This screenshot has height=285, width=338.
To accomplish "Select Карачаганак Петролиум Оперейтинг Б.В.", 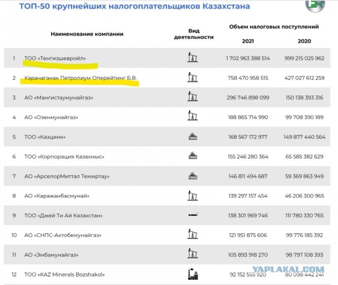I will click(x=80, y=78).
